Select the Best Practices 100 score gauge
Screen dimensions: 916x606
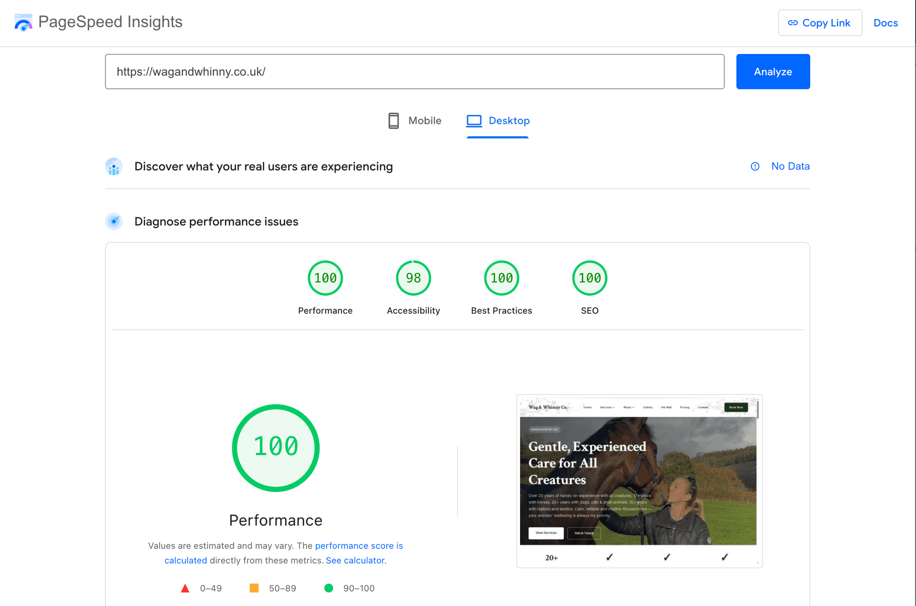point(501,278)
